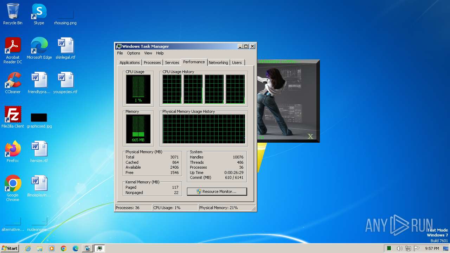Open the Firefox desktop shortcut
The height and width of the screenshot is (253, 450).
[x=13, y=151]
